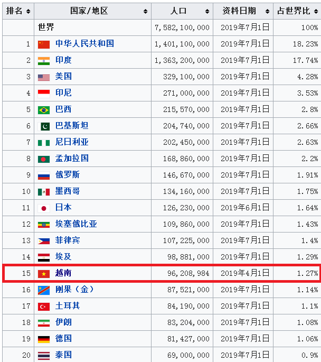Follow the 日本 link
The width and height of the screenshot is (321, 362).
(63, 207)
